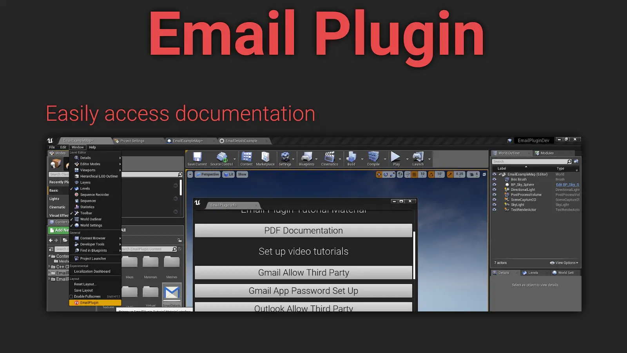Open the View Options dropdown in World Outliner
The width and height of the screenshot is (627, 353).
tap(564, 263)
